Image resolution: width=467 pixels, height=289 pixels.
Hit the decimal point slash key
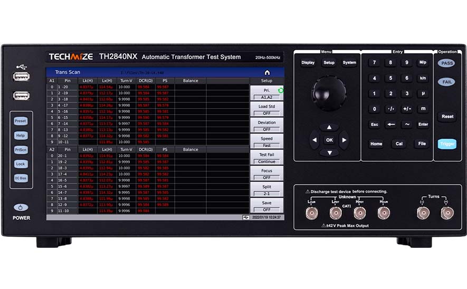[x=390, y=109]
